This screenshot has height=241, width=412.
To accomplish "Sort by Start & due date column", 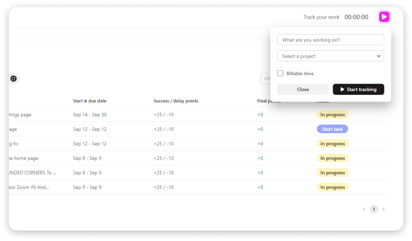I will click(90, 101).
